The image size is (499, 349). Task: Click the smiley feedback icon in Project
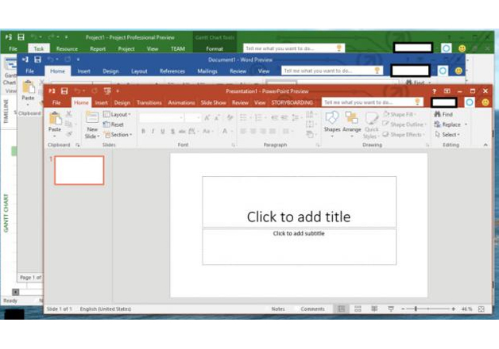click(x=462, y=48)
